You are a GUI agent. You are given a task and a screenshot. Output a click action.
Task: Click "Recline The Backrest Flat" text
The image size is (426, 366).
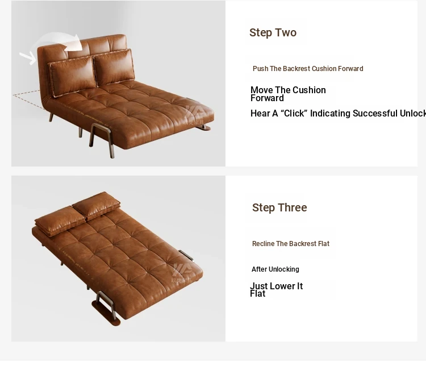coord(291,244)
